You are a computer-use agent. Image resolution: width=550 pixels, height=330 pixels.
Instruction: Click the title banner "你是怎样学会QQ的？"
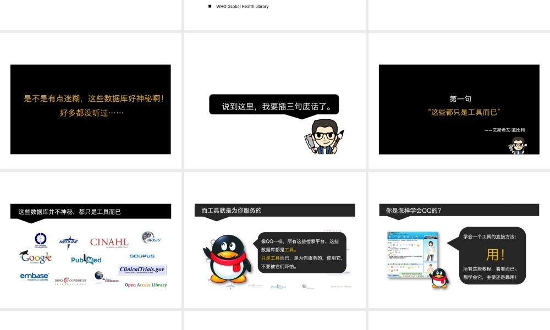(459, 211)
